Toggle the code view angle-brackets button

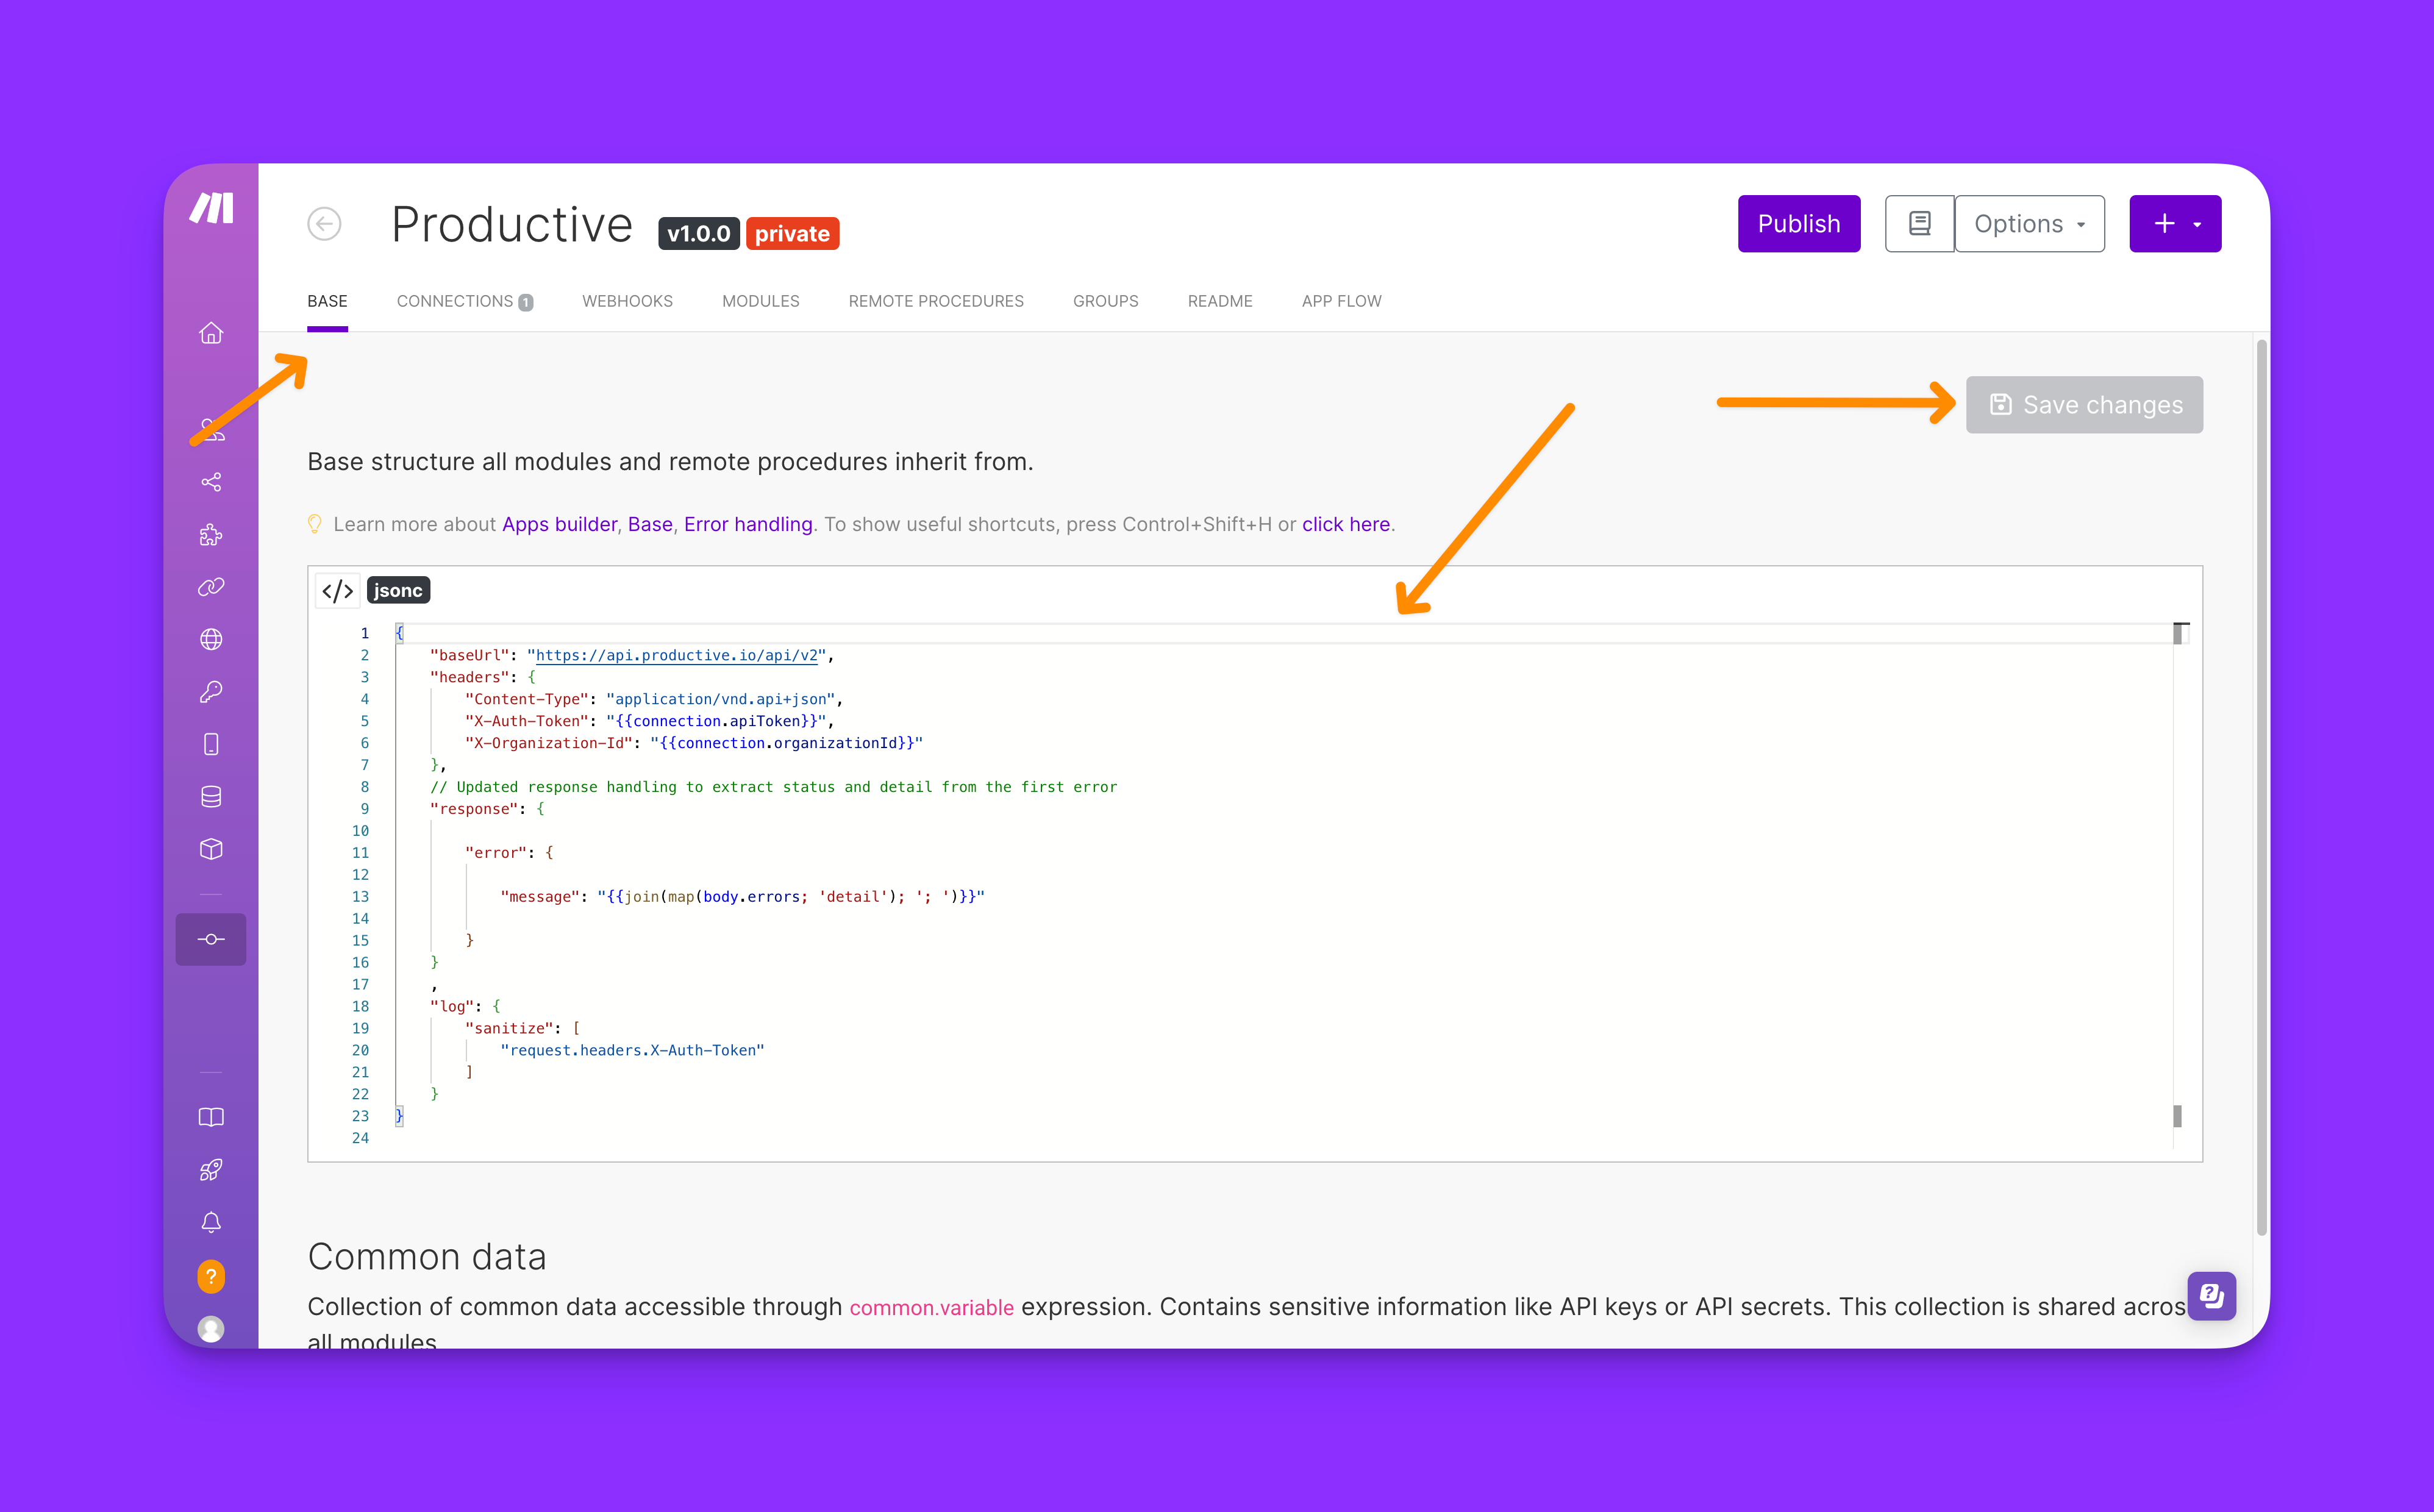point(337,591)
